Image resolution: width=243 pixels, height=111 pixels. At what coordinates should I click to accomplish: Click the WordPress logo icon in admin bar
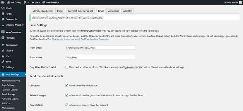point(3,2)
